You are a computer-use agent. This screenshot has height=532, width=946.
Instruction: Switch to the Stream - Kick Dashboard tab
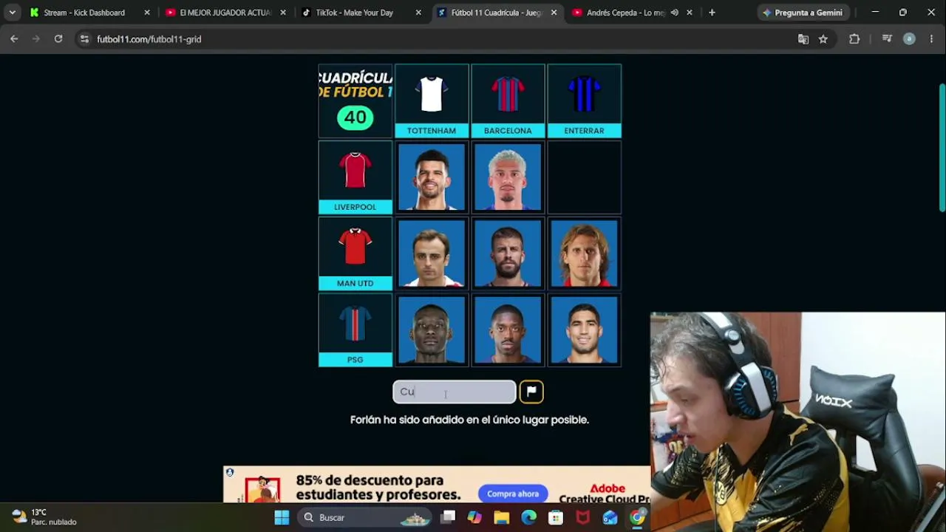[90, 13]
